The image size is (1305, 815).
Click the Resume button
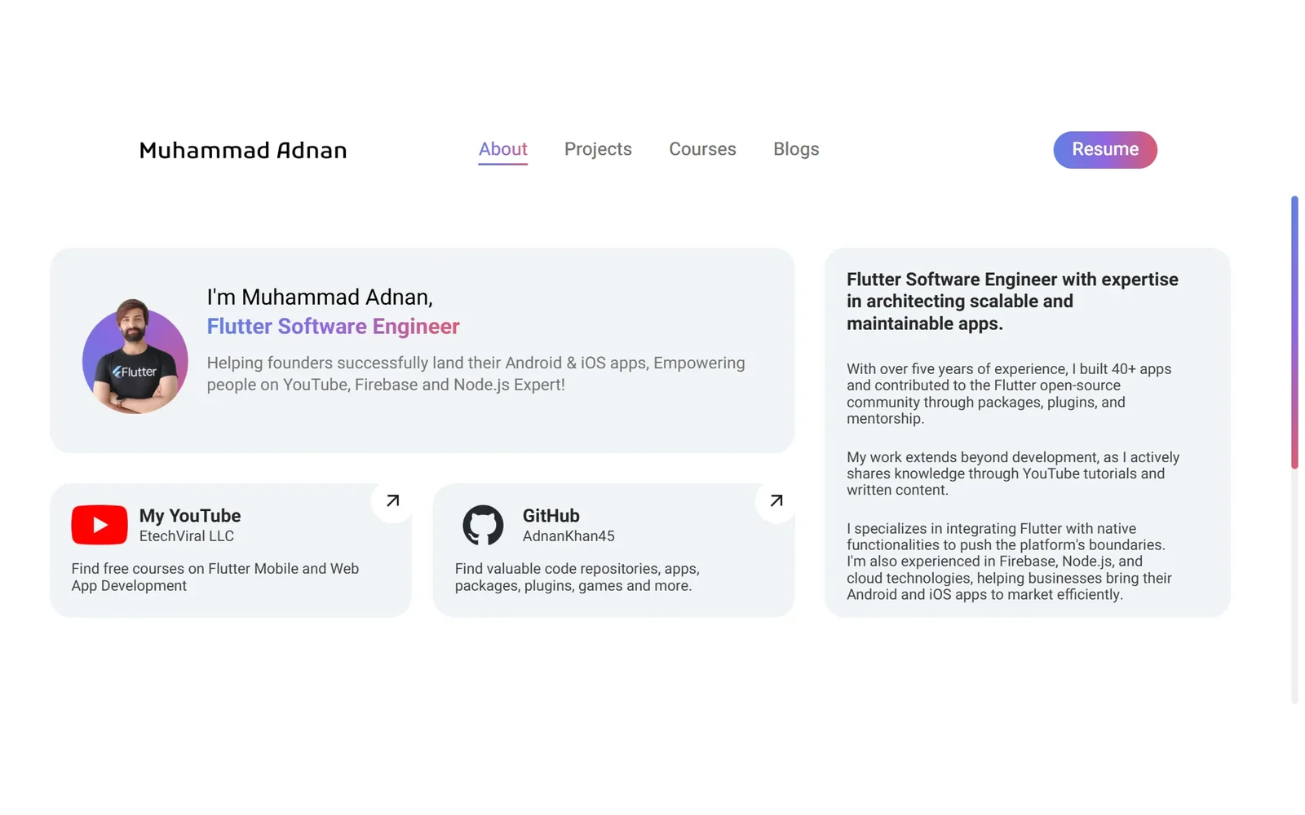click(1105, 150)
